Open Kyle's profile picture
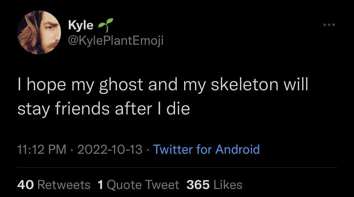Image resolution: width=354 pixels, height=197 pixels. tap(40, 32)
